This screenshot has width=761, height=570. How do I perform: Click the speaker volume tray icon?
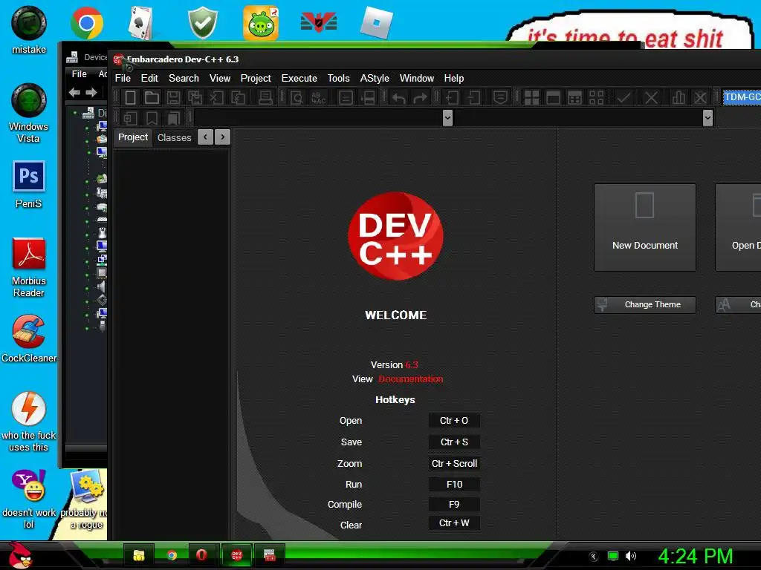pyautogui.click(x=630, y=556)
